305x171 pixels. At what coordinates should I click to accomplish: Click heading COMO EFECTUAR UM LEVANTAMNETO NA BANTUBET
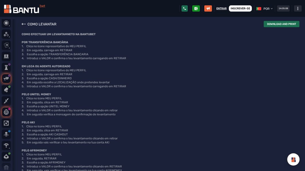coord(58,34)
